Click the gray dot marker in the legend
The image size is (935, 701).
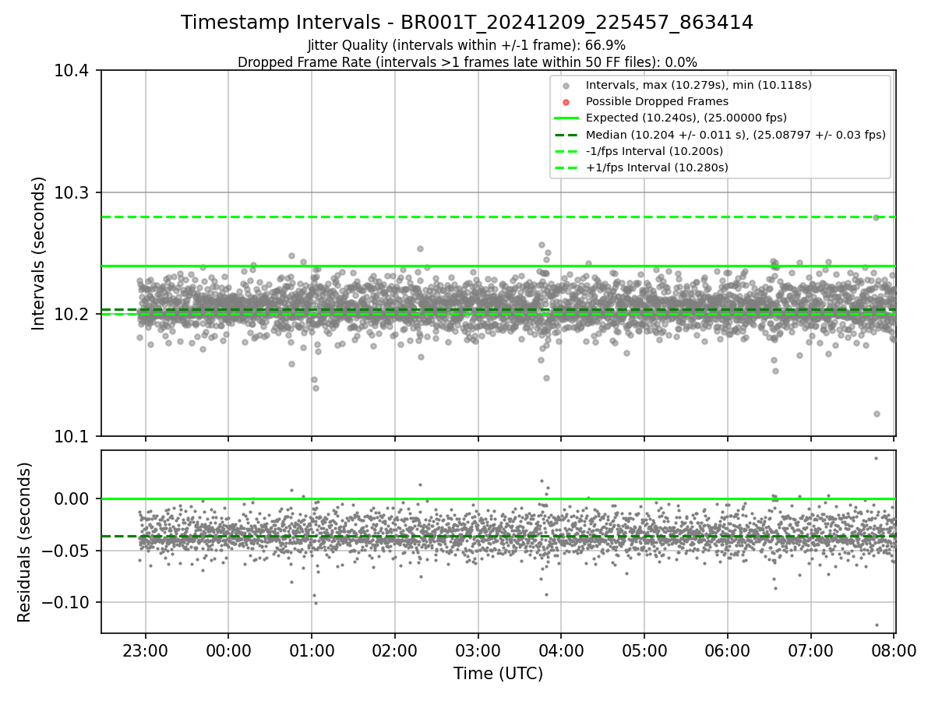[x=566, y=86]
